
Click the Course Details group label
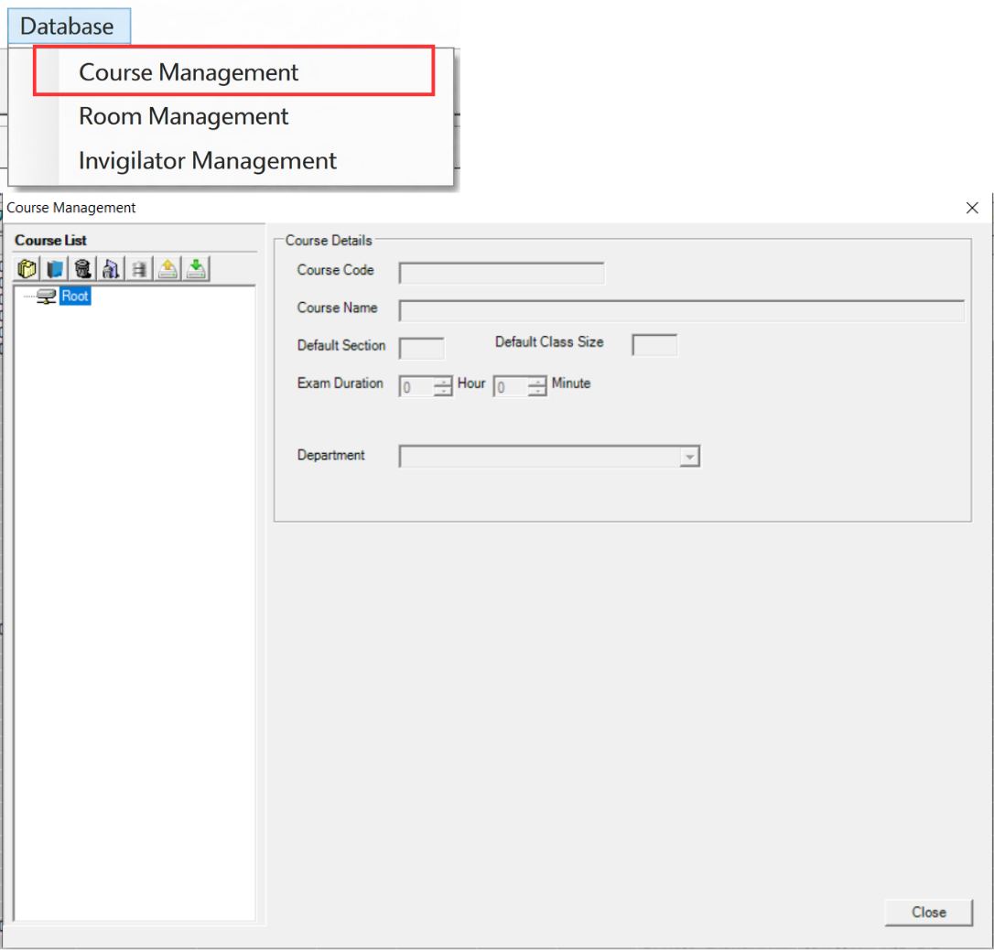tap(329, 240)
